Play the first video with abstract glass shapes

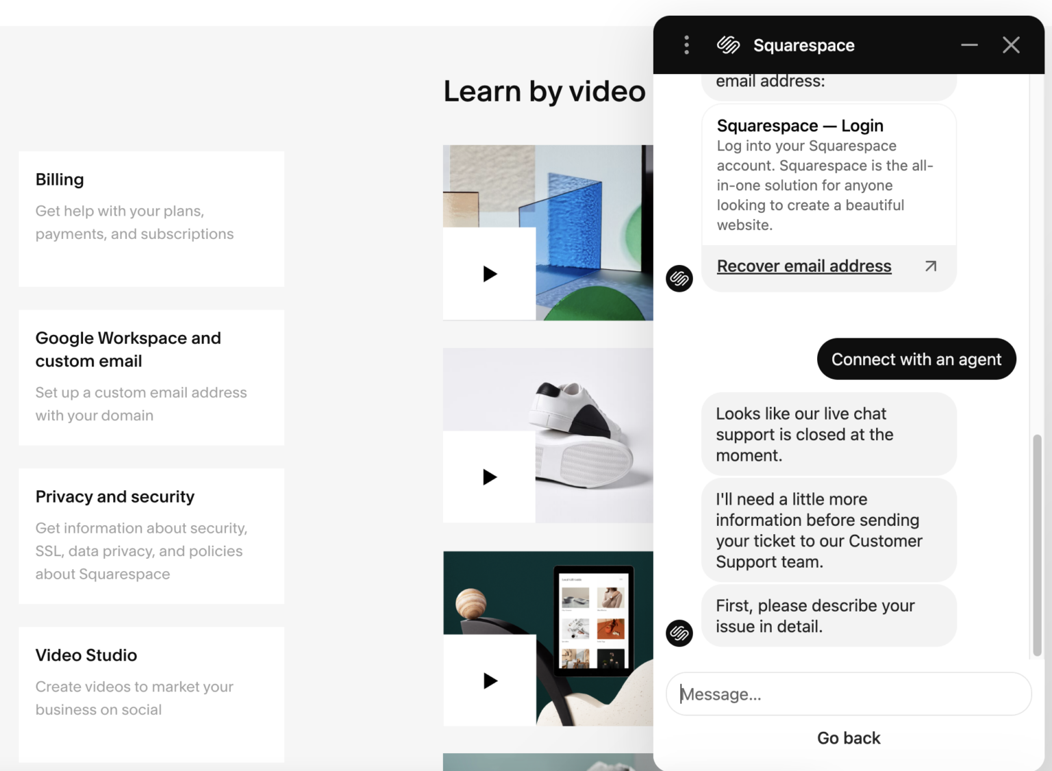click(x=490, y=274)
